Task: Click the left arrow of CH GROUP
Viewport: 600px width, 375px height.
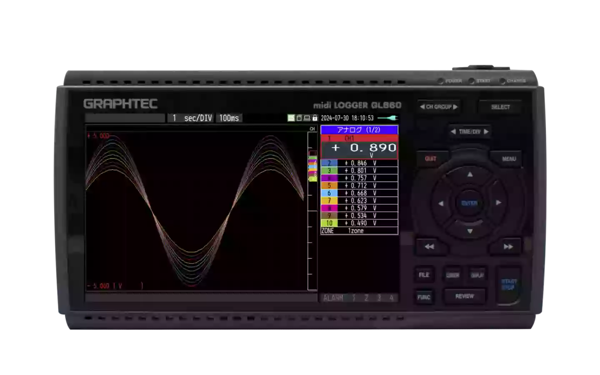Action: coord(422,107)
